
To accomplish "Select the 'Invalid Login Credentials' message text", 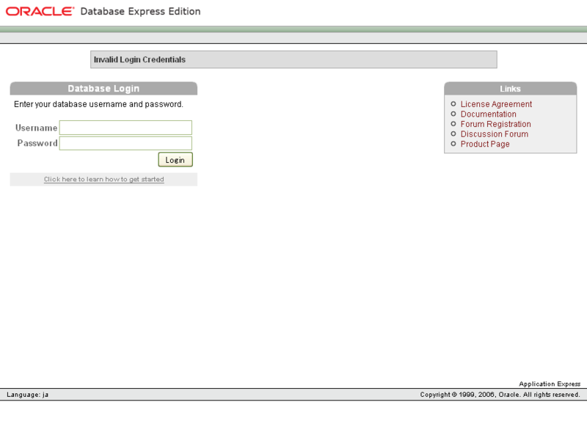I will coord(139,59).
